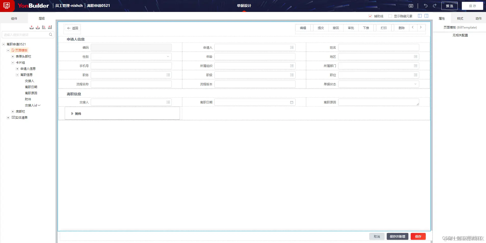Screen dimensions: 486x243
Task: Open the keyboard shortcuts icon
Action: (411, 6)
